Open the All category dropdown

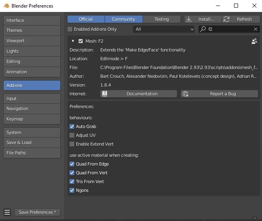point(164,29)
